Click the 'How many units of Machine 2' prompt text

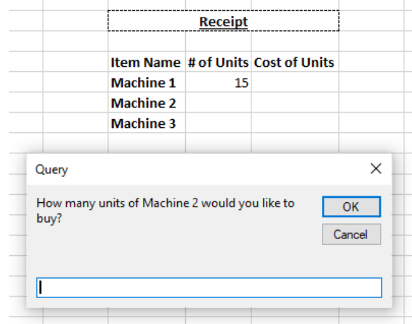[x=165, y=211]
